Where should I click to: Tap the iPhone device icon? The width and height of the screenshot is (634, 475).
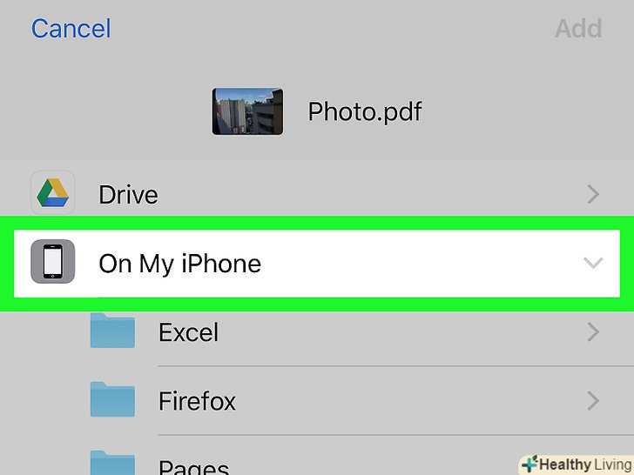(52, 263)
